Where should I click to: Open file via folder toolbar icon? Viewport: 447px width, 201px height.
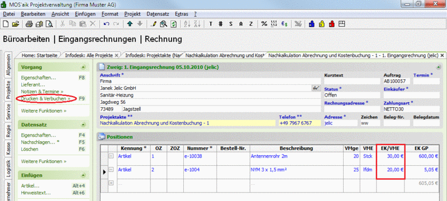(x=15, y=24)
